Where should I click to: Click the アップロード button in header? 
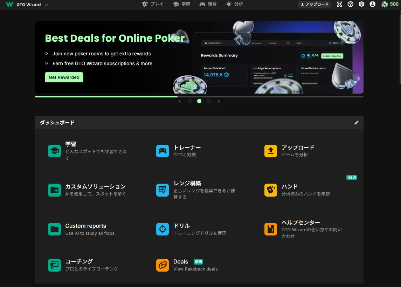(x=314, y=4)
